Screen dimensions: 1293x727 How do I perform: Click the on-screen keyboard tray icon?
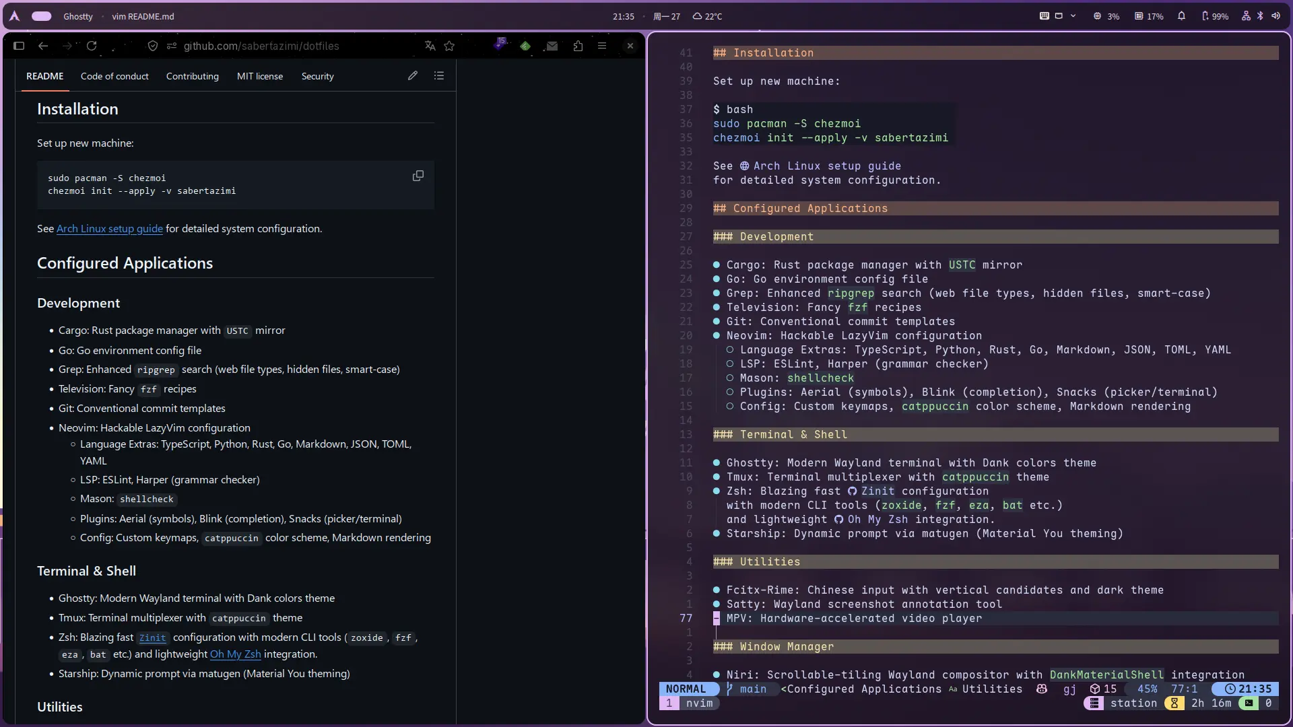coord(1045,16)
